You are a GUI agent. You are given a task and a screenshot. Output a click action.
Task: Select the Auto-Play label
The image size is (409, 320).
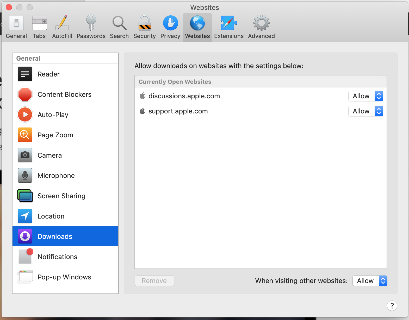(x=53, y=115)
